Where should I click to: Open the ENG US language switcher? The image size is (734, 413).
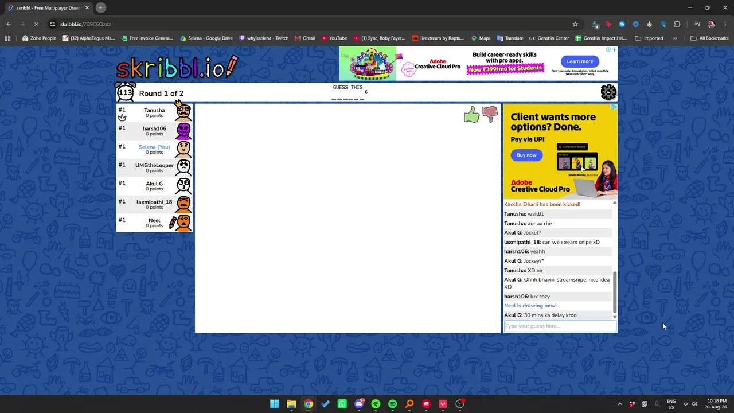(671, 404)
